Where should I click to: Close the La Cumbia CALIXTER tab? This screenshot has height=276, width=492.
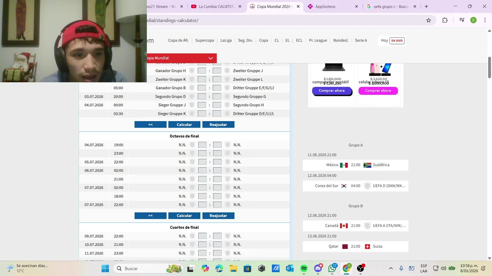[x=240, y=7]
